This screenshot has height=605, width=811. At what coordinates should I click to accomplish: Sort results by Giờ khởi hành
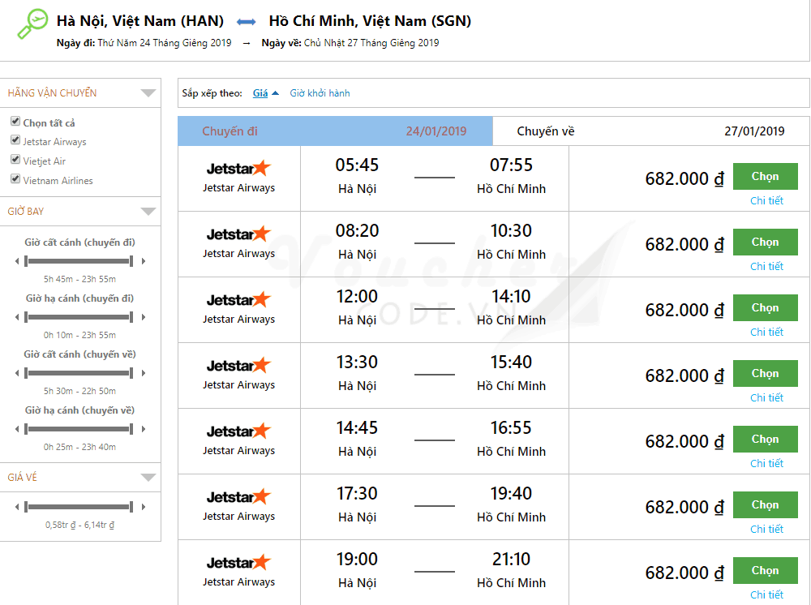coord(320,93)
